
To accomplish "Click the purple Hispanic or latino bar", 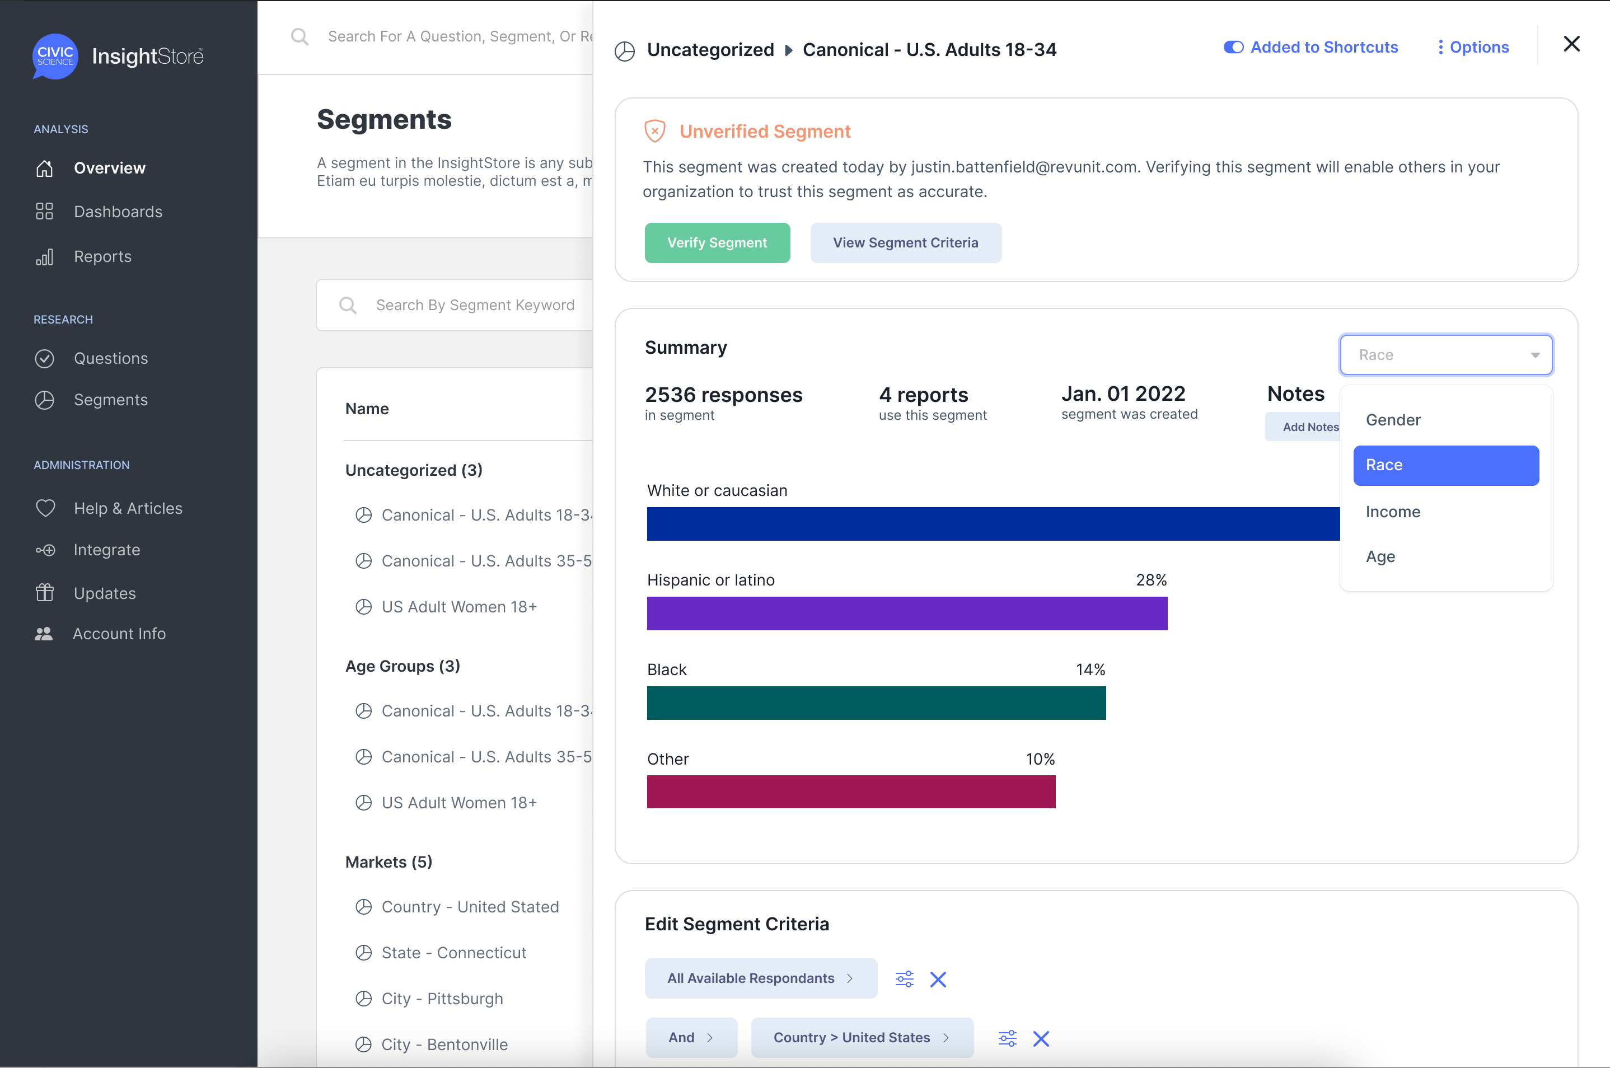I will [906, 613].
